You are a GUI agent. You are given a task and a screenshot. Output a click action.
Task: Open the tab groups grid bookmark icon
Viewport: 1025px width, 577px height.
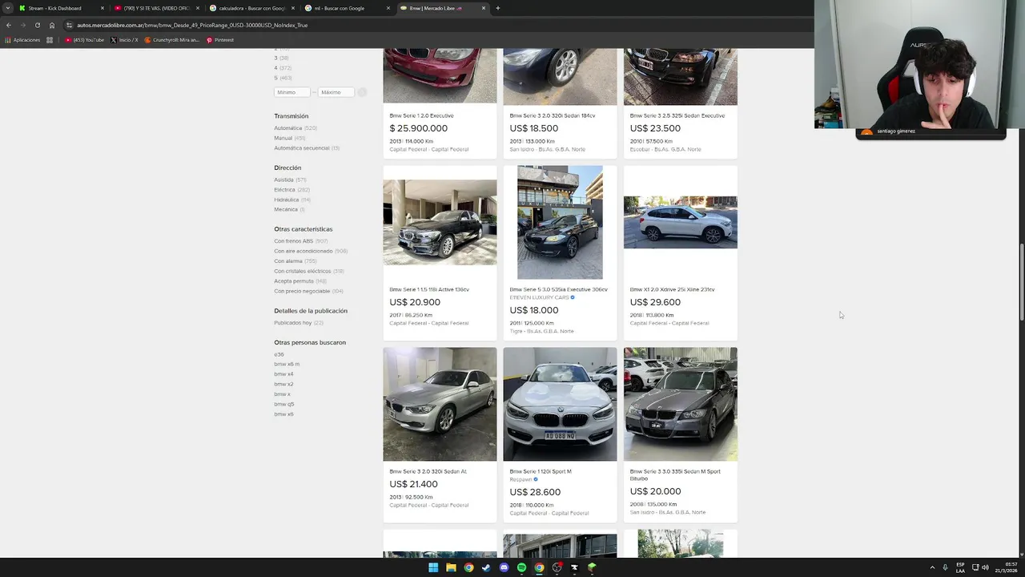click(x=50, y=40)
